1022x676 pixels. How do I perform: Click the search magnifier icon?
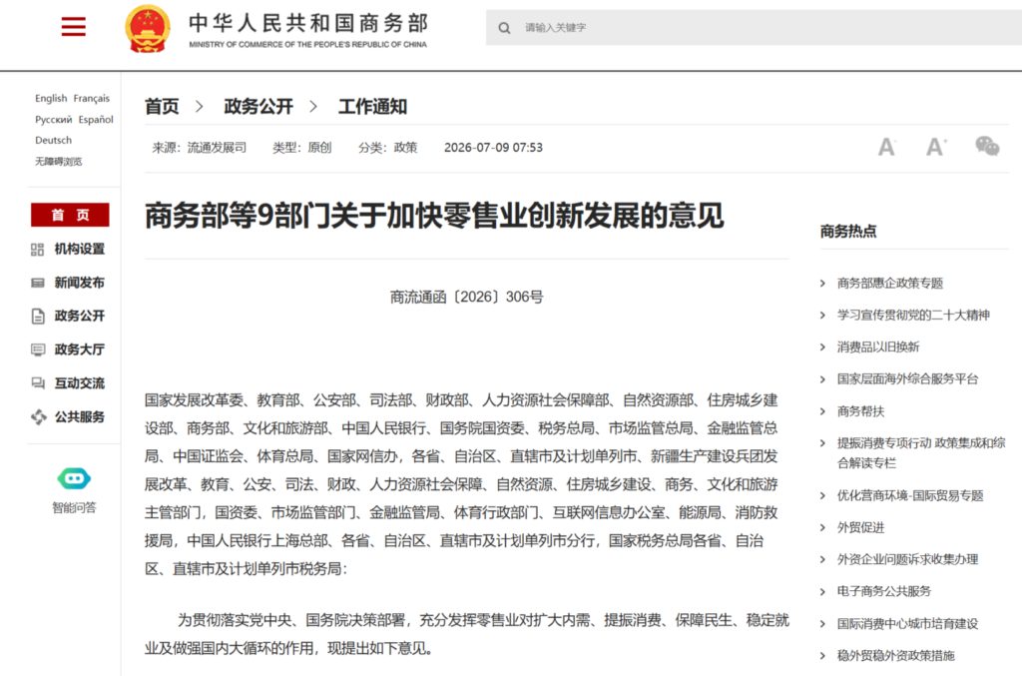point(504,28)
